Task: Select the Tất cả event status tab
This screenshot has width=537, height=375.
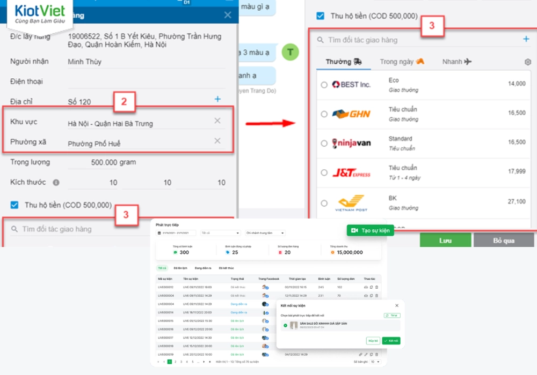Action: click(x=162, y=268)
